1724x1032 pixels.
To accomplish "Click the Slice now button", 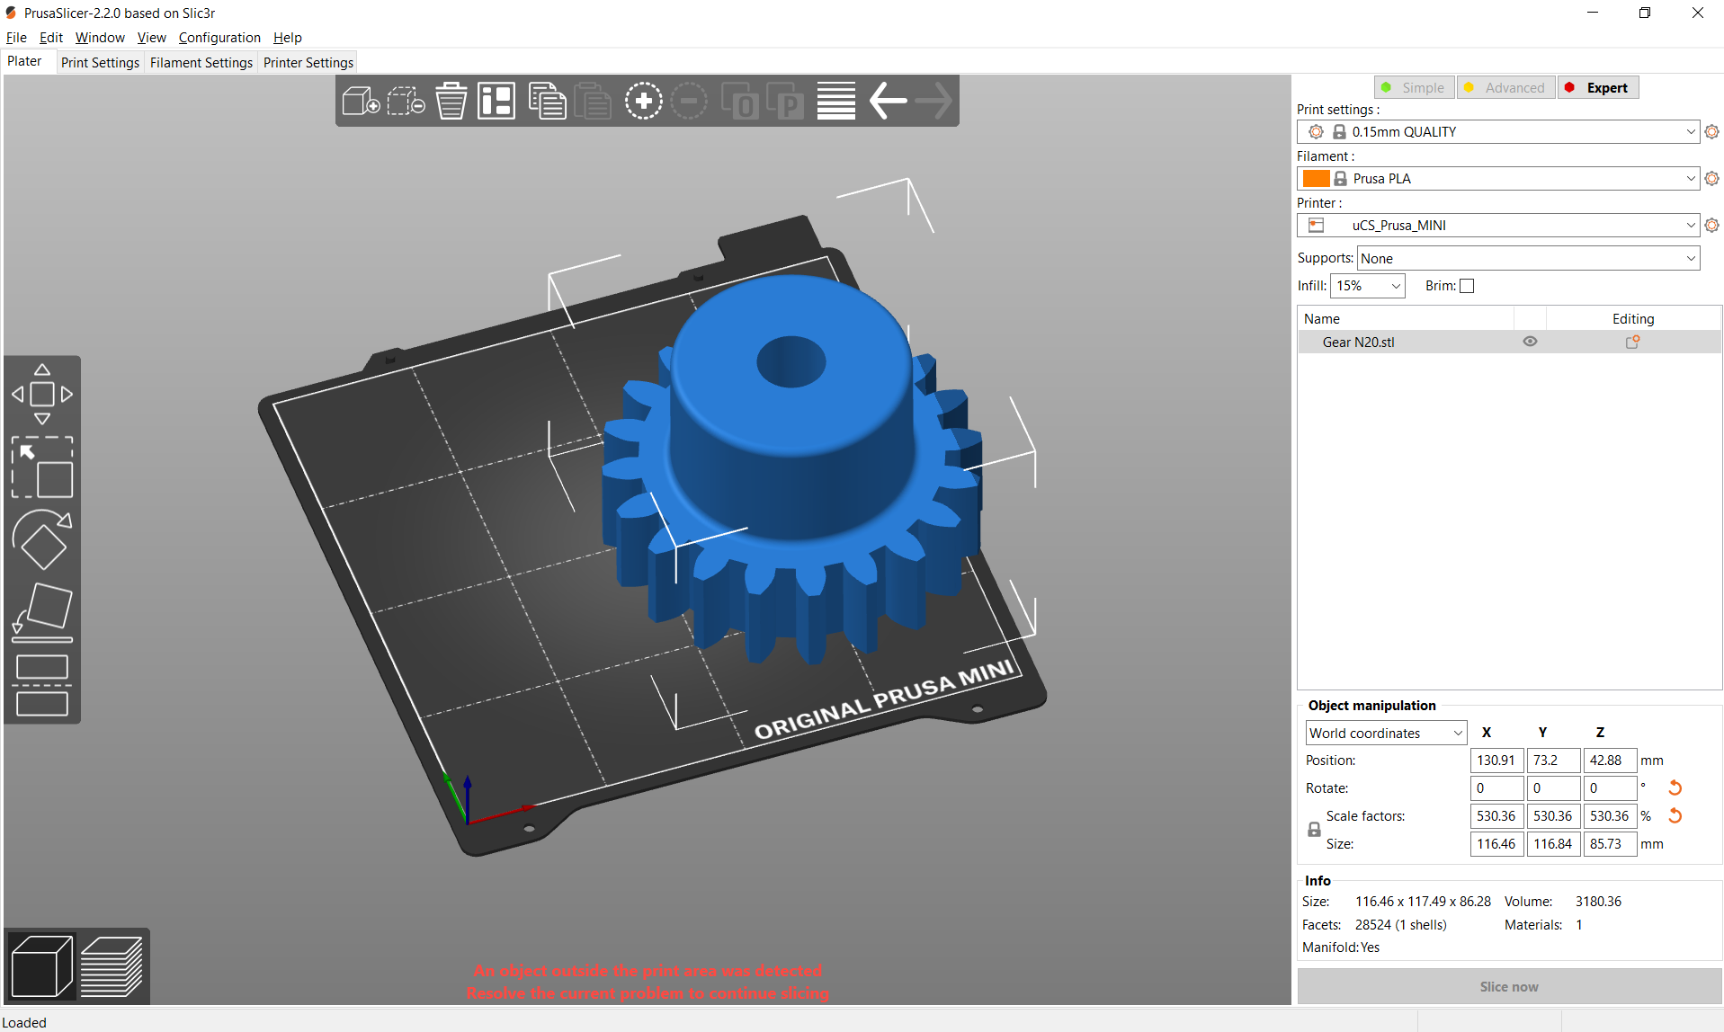I will click(1509, 987).
